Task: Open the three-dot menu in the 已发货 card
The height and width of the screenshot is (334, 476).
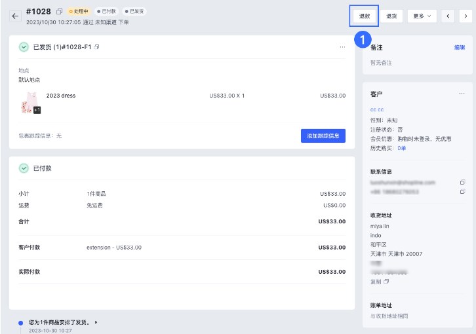Action: point(342,47)
